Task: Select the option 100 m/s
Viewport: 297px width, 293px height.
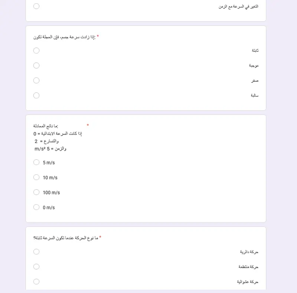Action: coord(36,192)
